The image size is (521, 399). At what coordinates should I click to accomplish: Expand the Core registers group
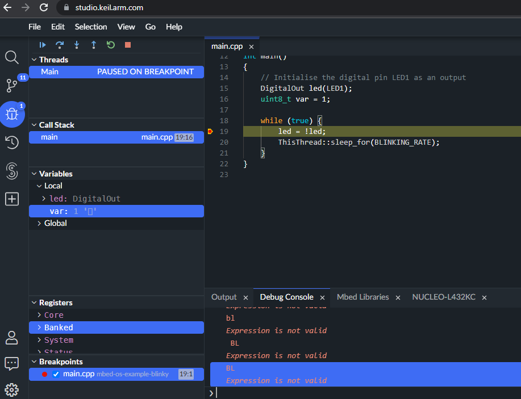(39, 315)
